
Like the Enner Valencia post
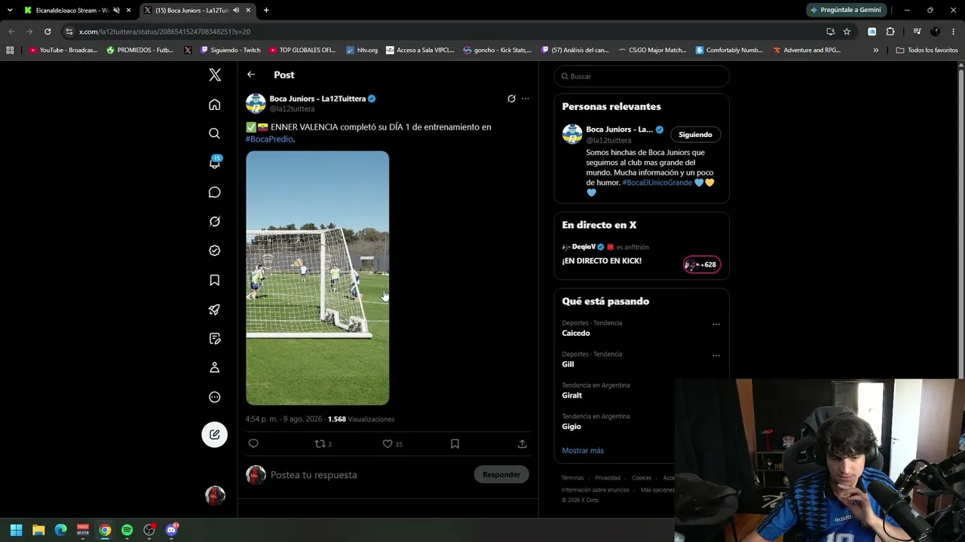point(388,444)
